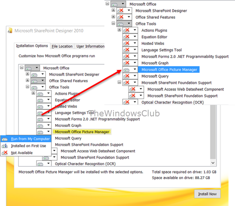235x206 pixels.
Task: Open install dropdown for Microsoft Query, right inset
Action: click(x=135, y=76)
